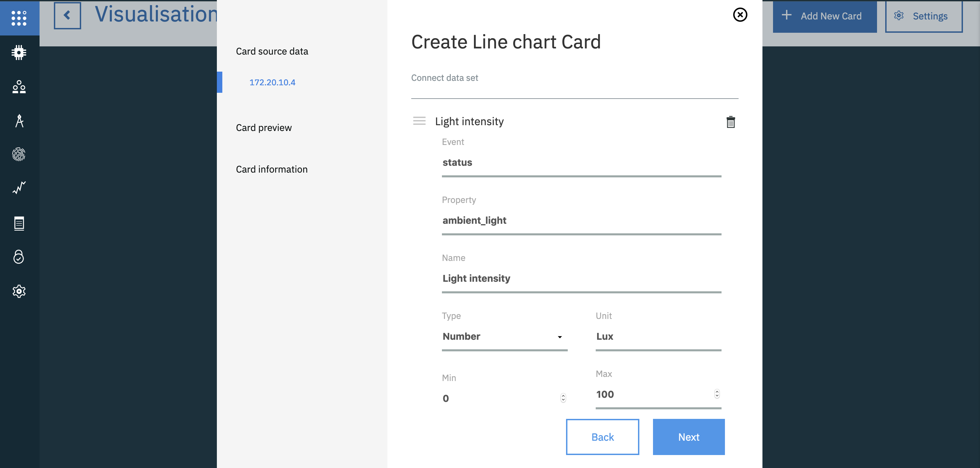The image size is (980, 468).
Task: Open the Devices chip icon in sidebar
Action: 19,53
